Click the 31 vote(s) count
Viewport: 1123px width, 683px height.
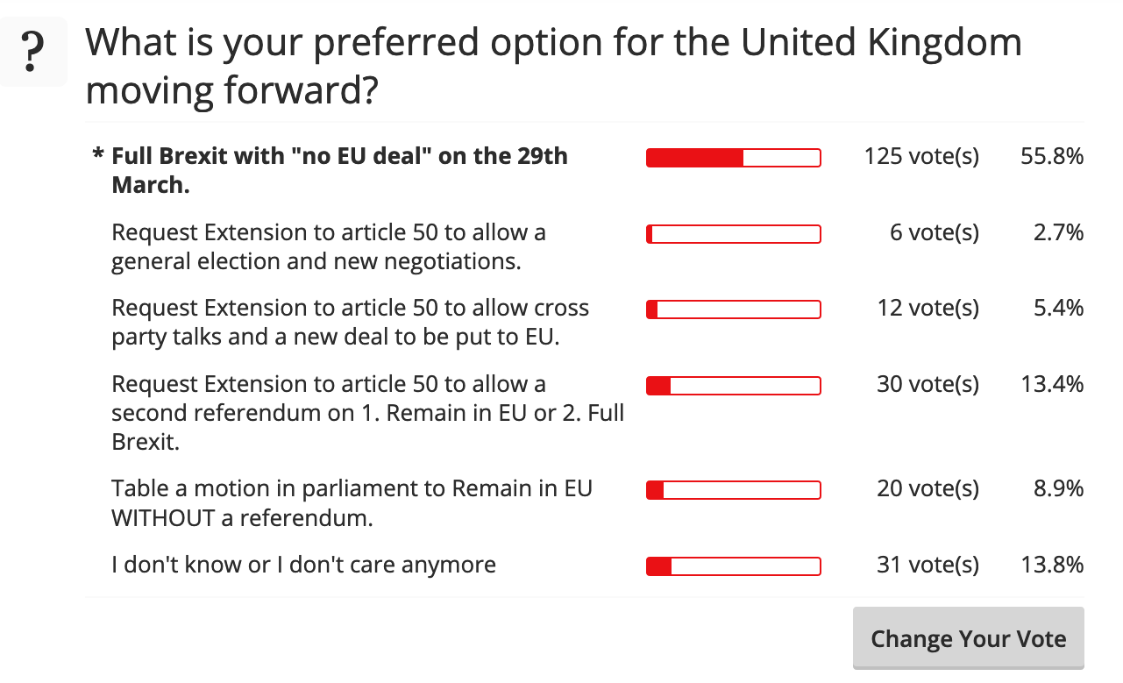(x=928, y=566)
